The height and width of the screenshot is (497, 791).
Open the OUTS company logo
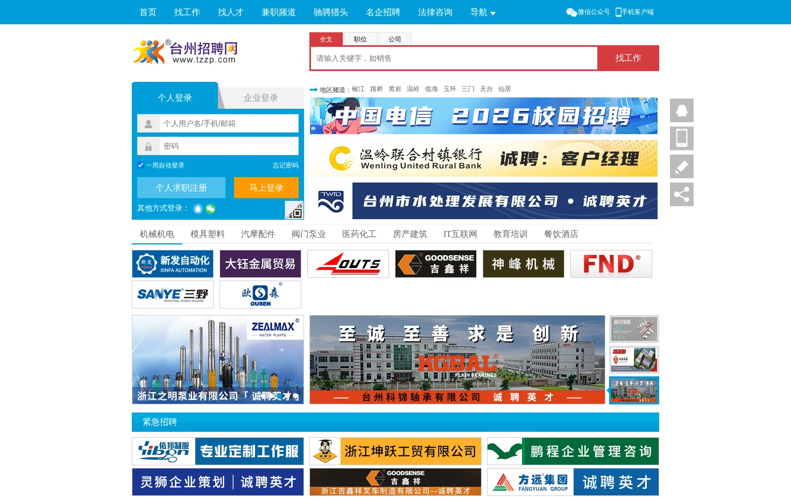pyautogui.click(x=348, y=264)
